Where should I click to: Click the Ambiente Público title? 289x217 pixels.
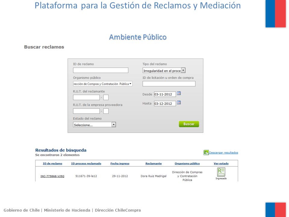pos(138,37)
